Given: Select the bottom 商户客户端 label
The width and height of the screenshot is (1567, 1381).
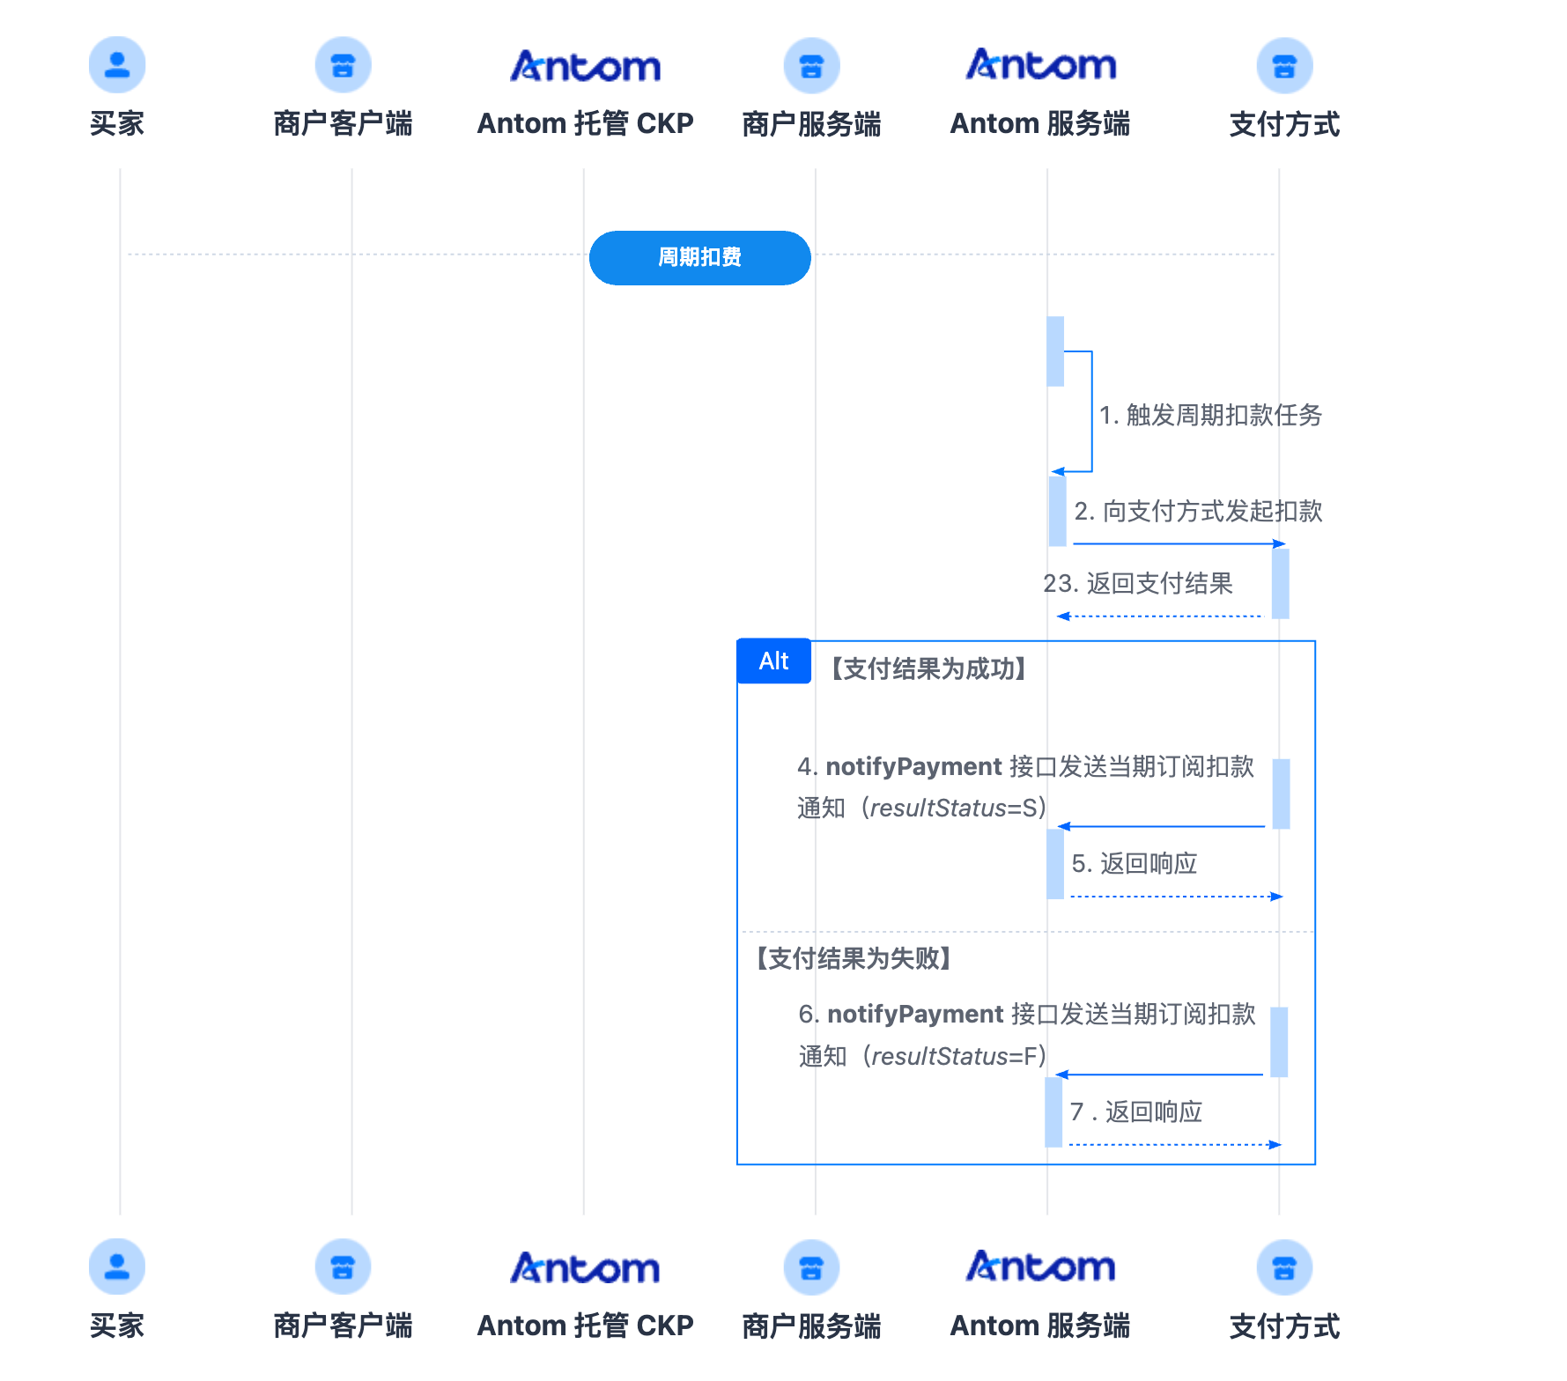Looking at the screenshot, I should (x=344, y=1326).
